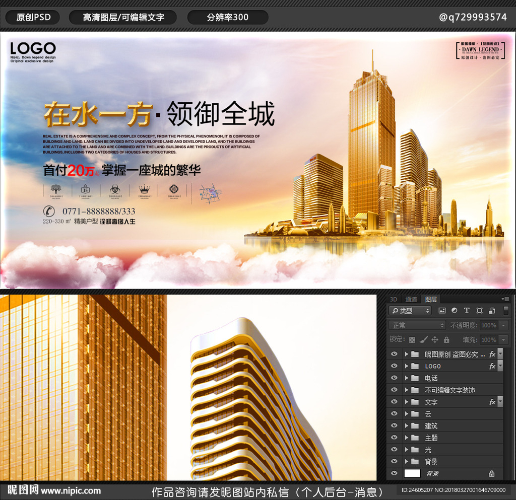Open the Layers panel flyout menu icon

[505, 299]
